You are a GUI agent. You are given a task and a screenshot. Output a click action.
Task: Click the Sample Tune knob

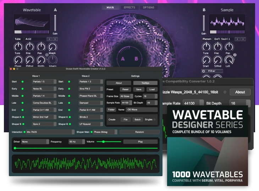tap(206, 47)
